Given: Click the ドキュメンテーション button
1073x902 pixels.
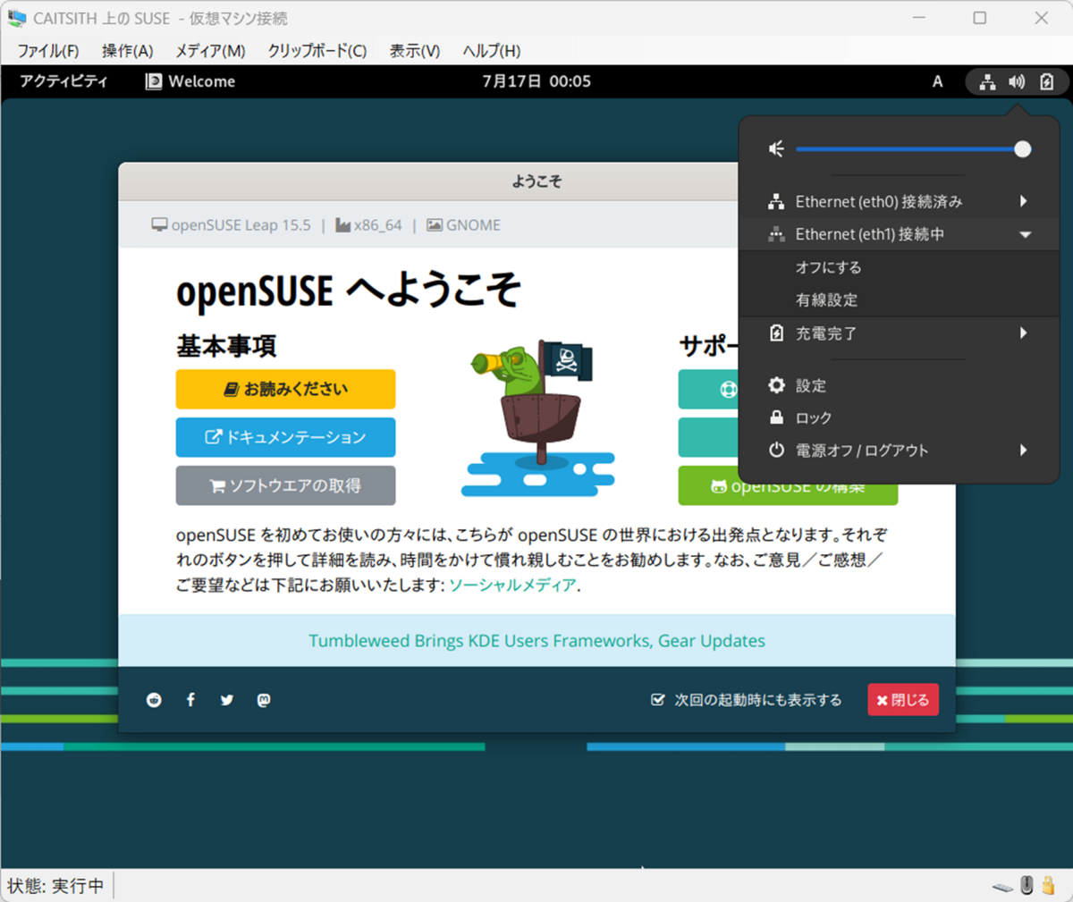Looking at the screenshot, I should 285,437.
